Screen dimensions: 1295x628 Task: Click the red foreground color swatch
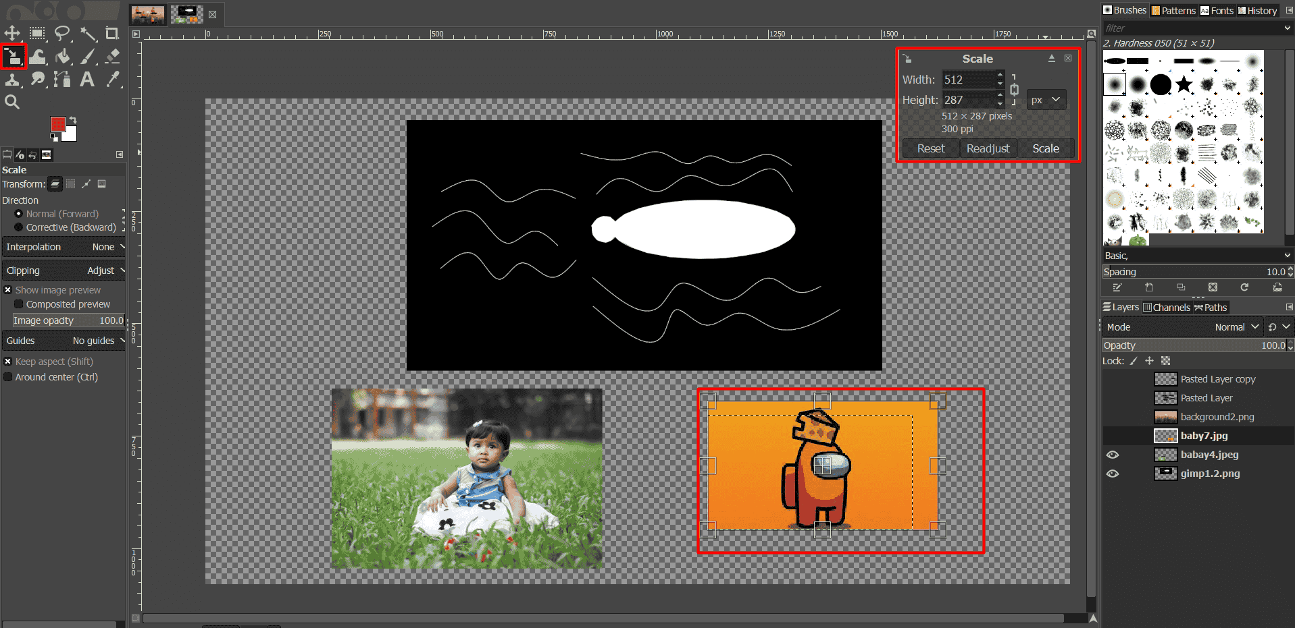[x=57, y=123]
